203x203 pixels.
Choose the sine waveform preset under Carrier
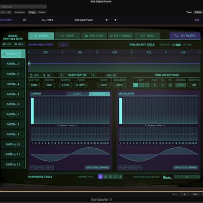pos(33,167)
